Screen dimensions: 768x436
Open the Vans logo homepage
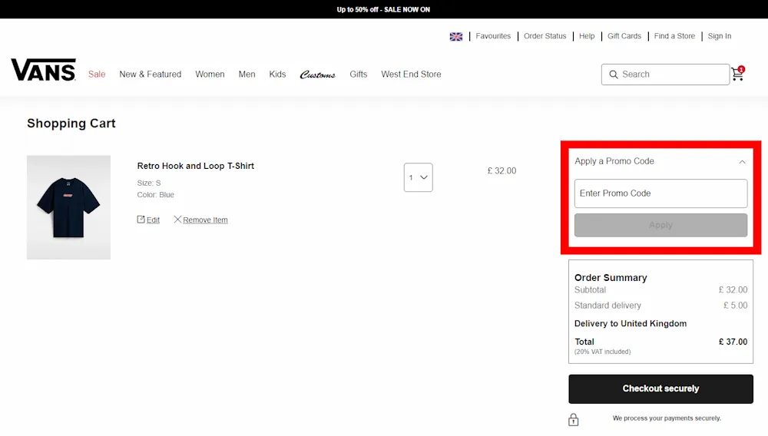coord(44,70)
